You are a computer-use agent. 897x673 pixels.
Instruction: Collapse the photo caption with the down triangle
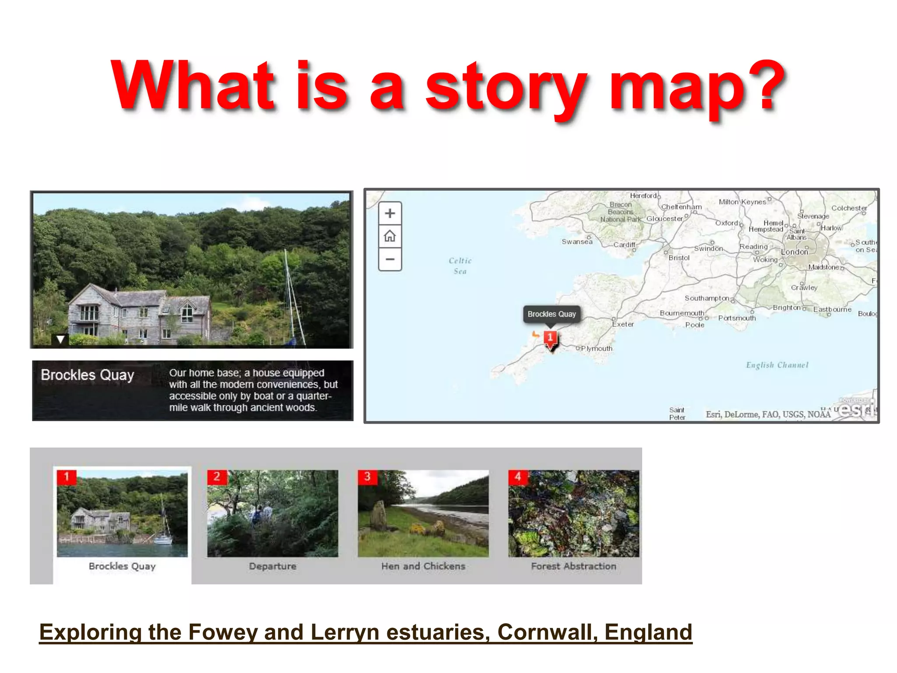pos(60,339)
